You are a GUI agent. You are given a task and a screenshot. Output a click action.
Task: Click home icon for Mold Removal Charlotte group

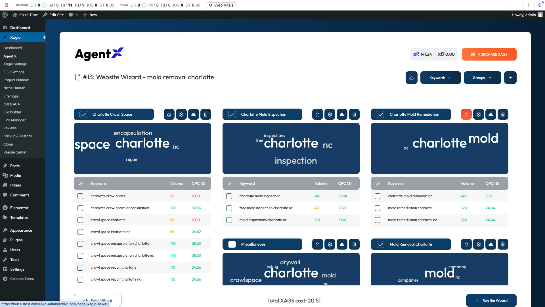[x=466, y=244]
